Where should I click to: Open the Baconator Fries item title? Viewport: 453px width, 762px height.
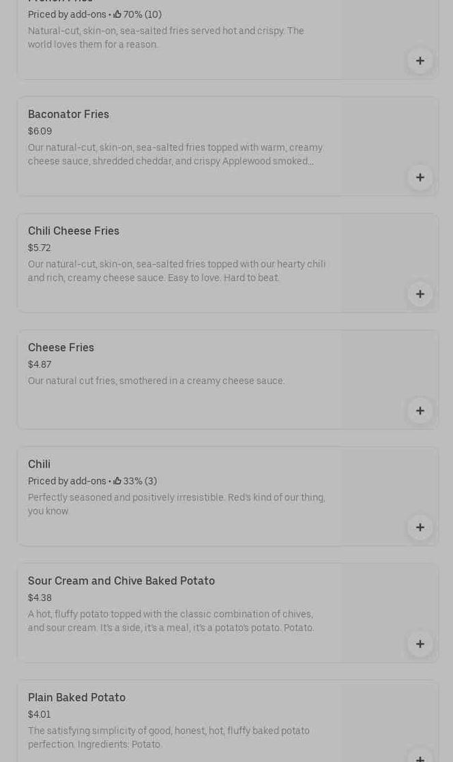[x=68, y=115]
